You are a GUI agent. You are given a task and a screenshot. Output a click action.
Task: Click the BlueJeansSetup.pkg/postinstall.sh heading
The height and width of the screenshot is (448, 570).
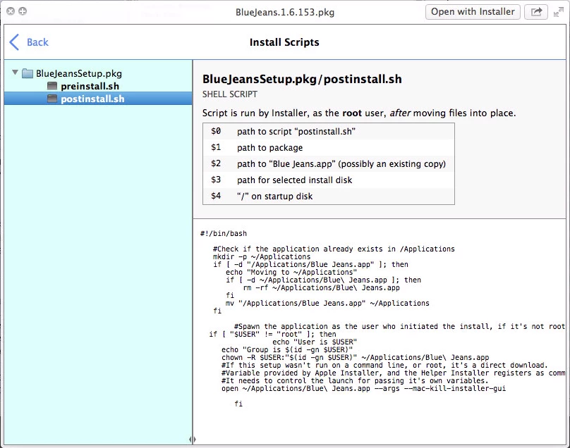302,79
